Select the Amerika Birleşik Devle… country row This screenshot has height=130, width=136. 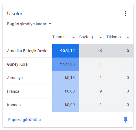pos(68,51)
